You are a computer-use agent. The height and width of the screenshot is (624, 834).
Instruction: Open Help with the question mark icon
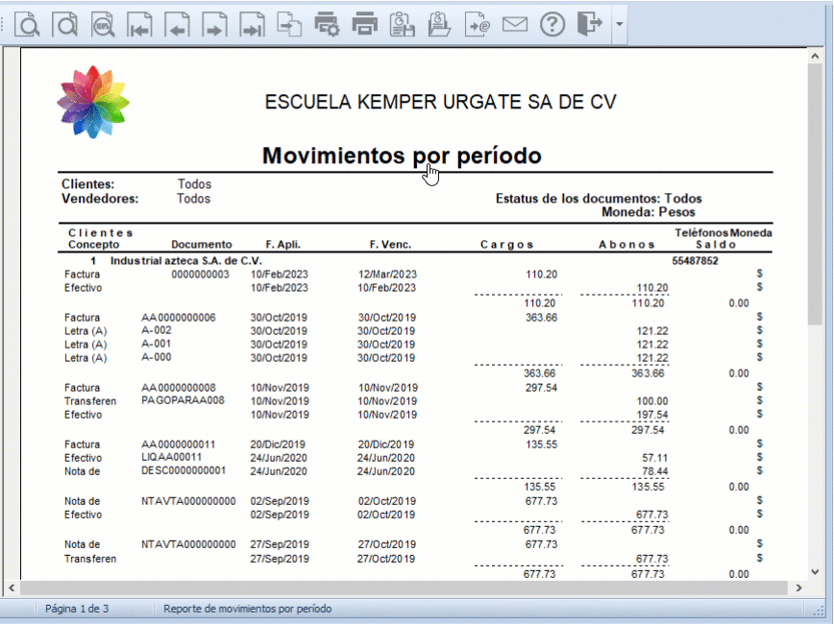click(552, 24)
